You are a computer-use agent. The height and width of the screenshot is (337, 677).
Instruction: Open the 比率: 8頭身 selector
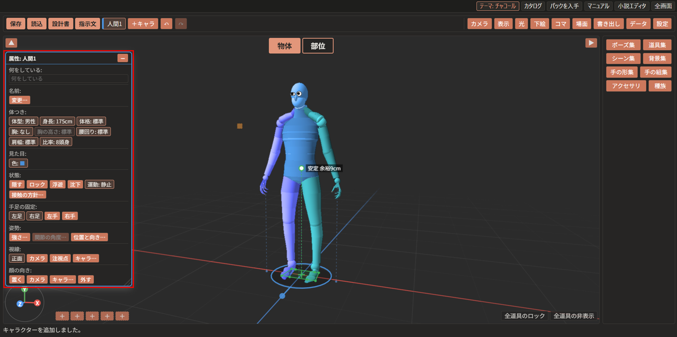tap(56, 142)
